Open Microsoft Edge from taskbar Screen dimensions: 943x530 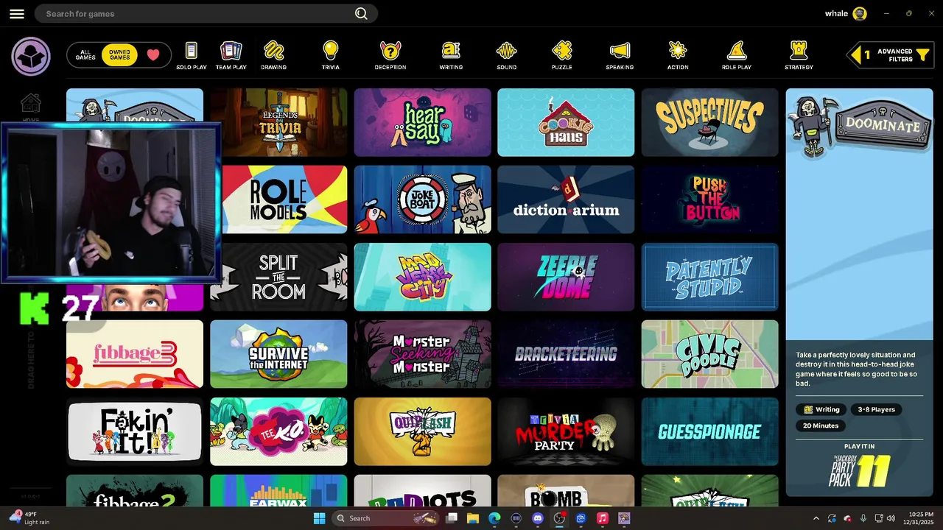pos(494,518)
